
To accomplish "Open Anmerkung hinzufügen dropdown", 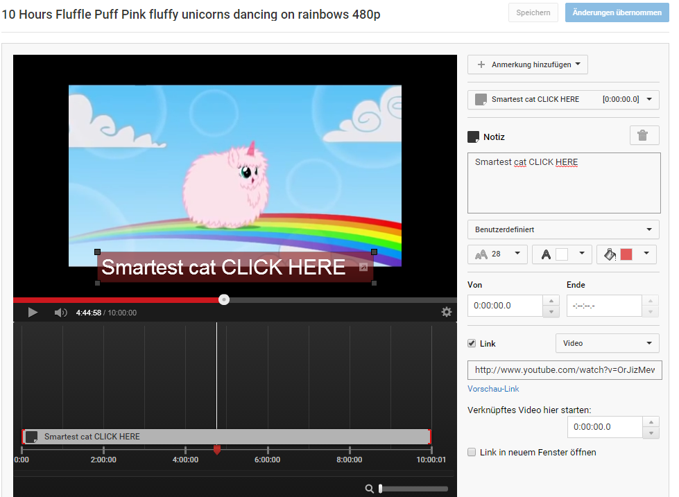I will [x=527, y=64].
